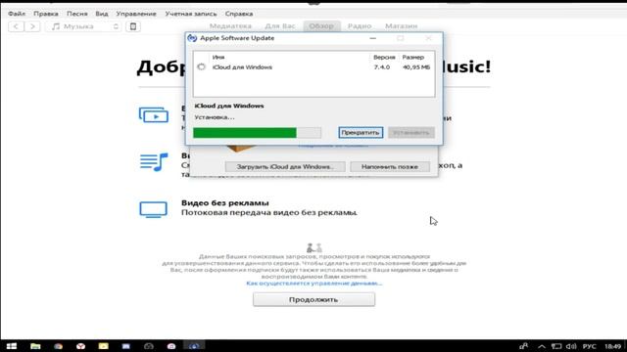Open the Управление menu
627x352 pixels.
(136, 14)
